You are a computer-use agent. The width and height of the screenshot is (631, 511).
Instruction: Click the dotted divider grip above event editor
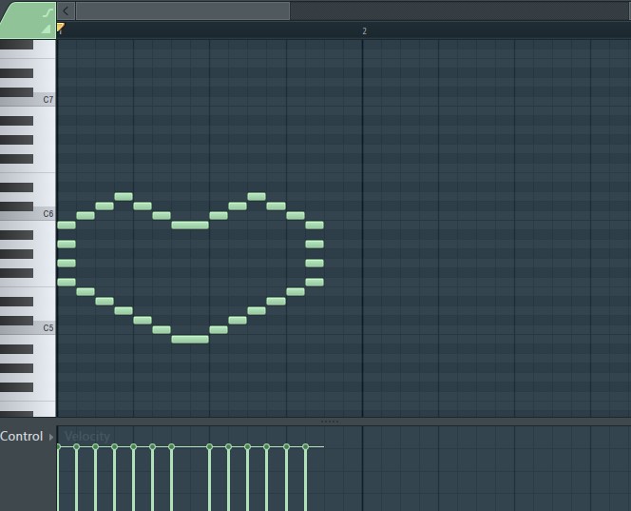(330, 421)
